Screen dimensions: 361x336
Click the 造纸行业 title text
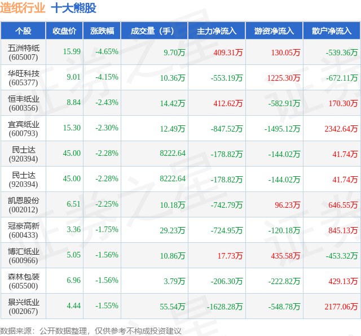(23, 8)
